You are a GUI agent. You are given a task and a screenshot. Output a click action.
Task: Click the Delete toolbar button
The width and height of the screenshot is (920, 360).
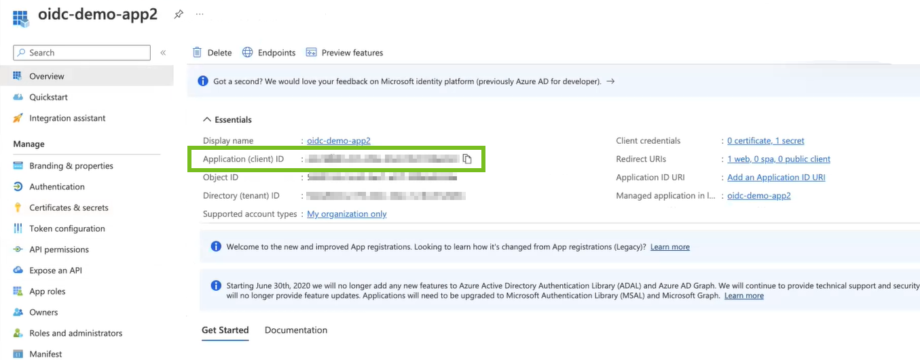[212, 52]
